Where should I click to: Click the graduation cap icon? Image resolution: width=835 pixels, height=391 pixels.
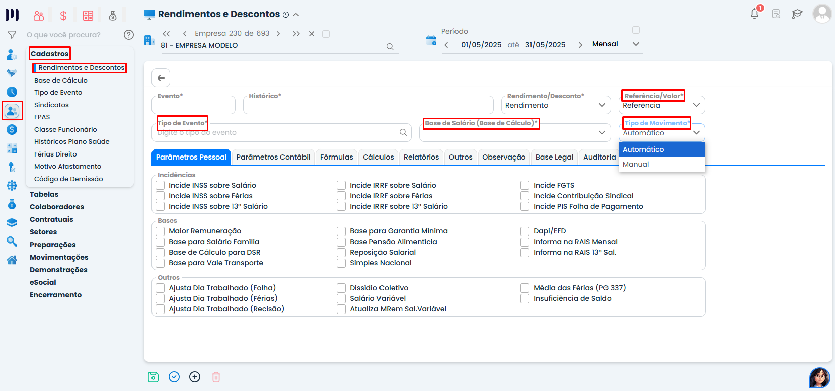click(x=797, y=14)
